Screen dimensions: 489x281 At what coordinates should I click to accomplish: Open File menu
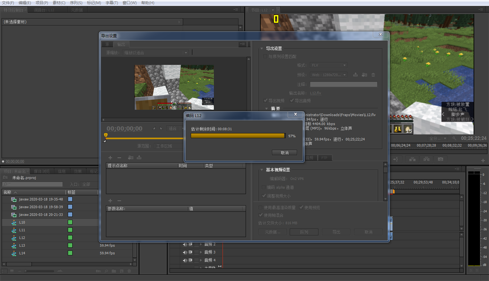tap(8, 3)
